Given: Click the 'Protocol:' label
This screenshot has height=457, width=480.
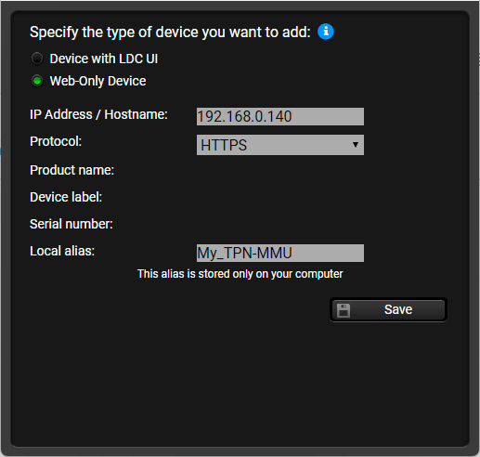Looking at the screenshot, I should point(56,141).
